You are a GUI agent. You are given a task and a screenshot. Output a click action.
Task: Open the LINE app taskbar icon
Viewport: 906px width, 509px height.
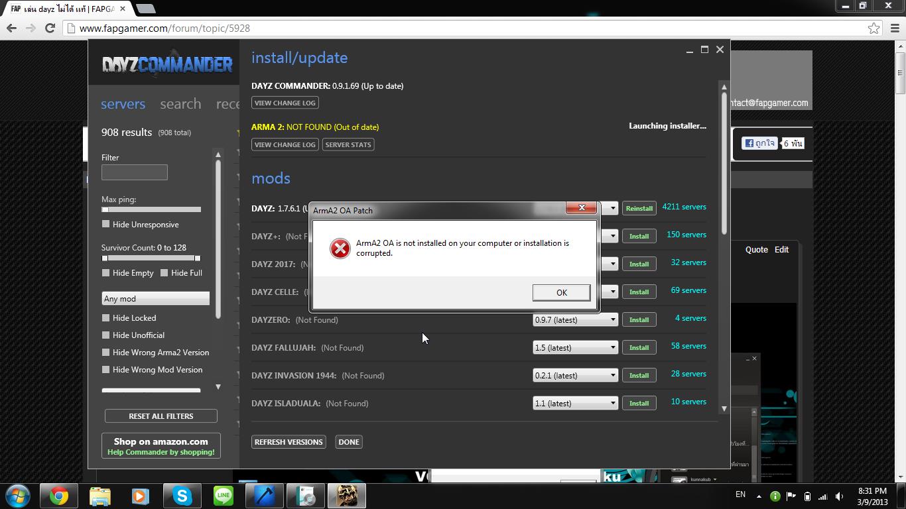pos(224,496)
